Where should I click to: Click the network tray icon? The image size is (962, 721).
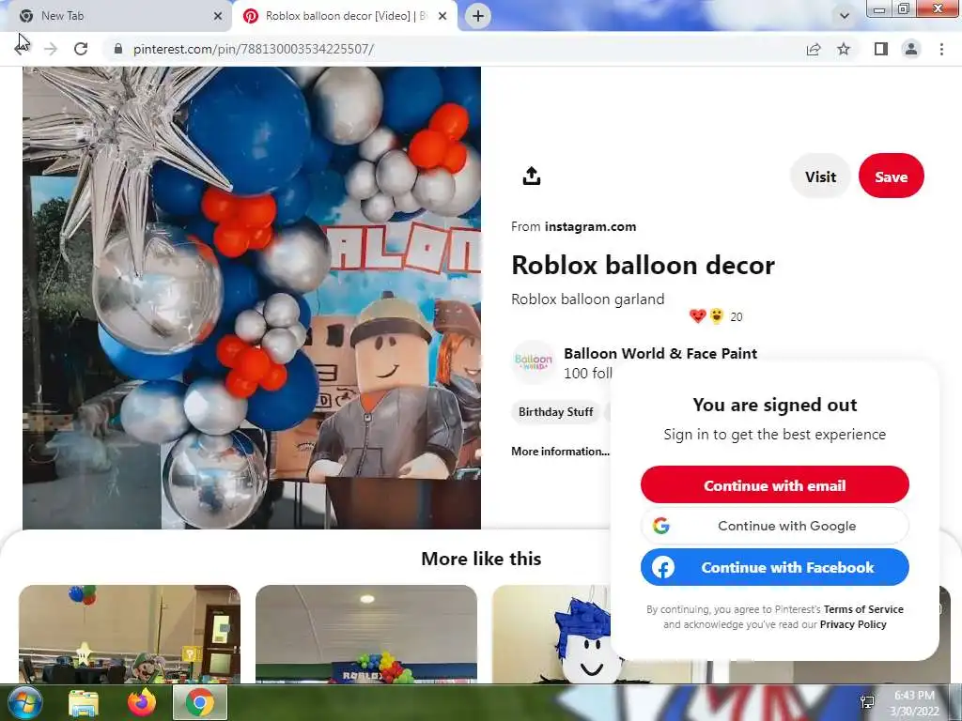click(867, 702)
